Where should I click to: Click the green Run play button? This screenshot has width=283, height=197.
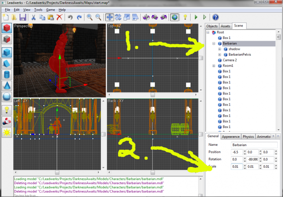coord(196,17)
